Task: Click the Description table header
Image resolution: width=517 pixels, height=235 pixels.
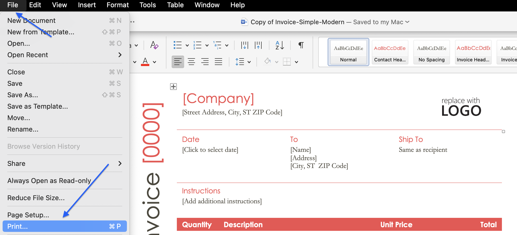Action: (243, 225)
